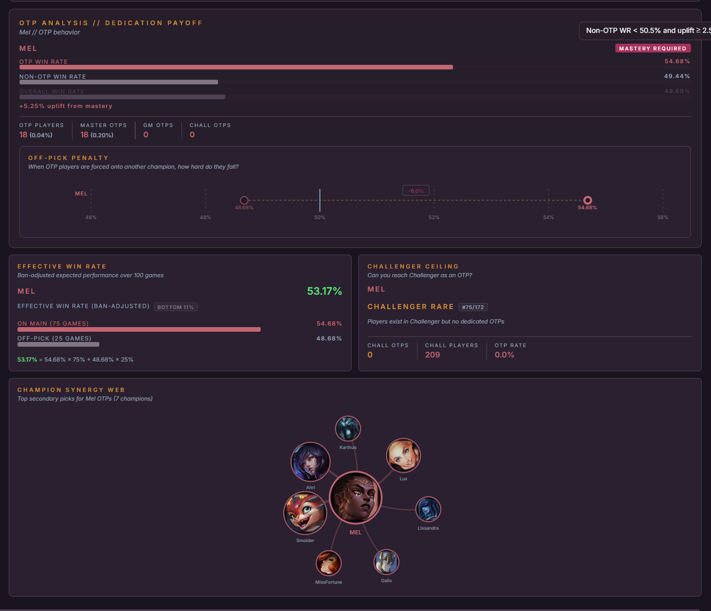Click the -6.0% penalty label
Screen dimensions: 711x611
[x=416, y=191]
